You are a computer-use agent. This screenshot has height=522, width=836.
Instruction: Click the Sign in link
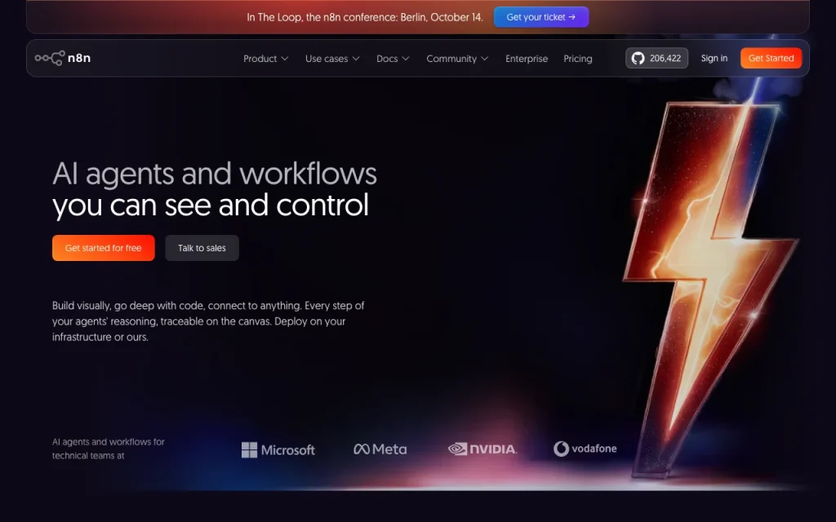point(714,58)
